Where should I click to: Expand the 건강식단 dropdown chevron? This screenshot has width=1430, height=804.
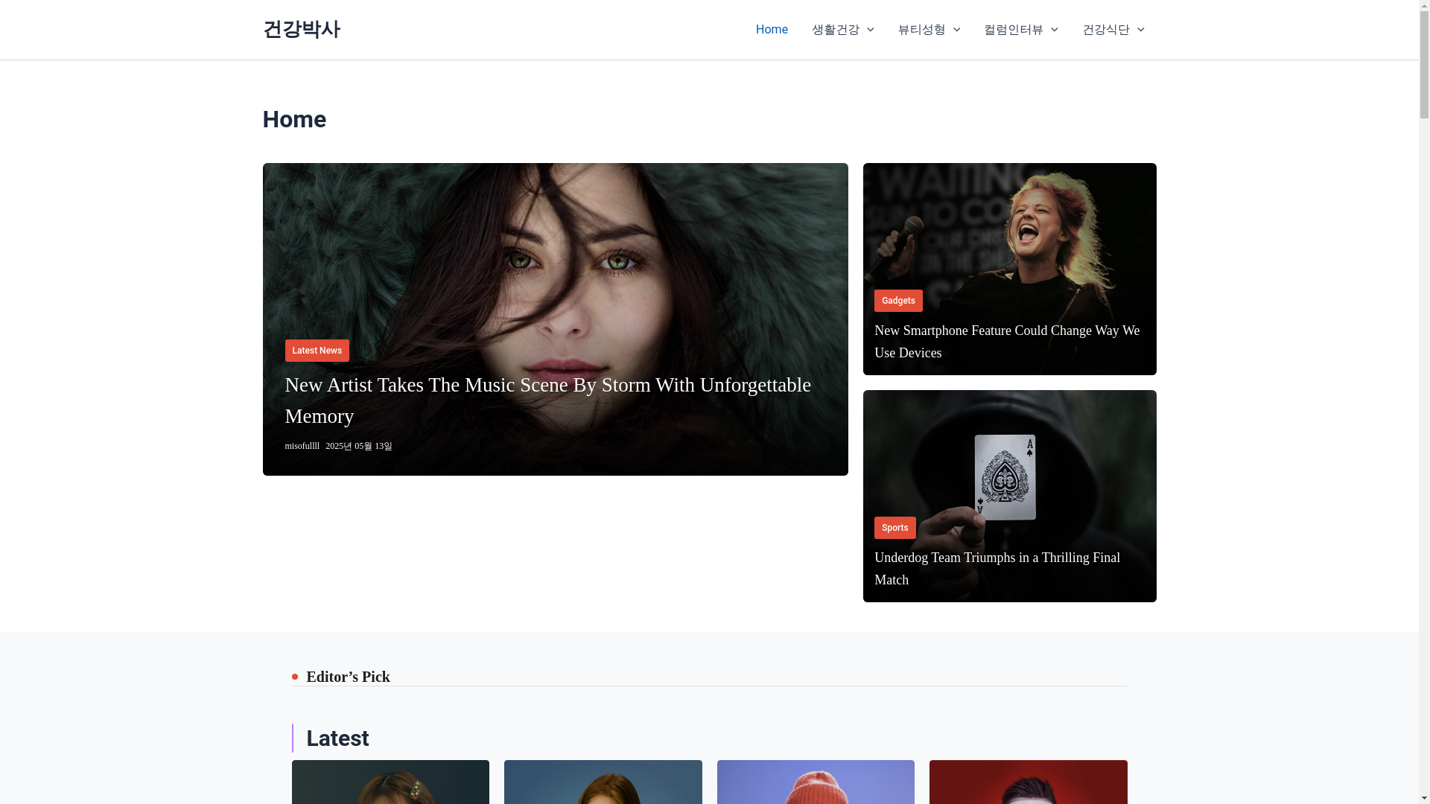tap(1140, 30)
